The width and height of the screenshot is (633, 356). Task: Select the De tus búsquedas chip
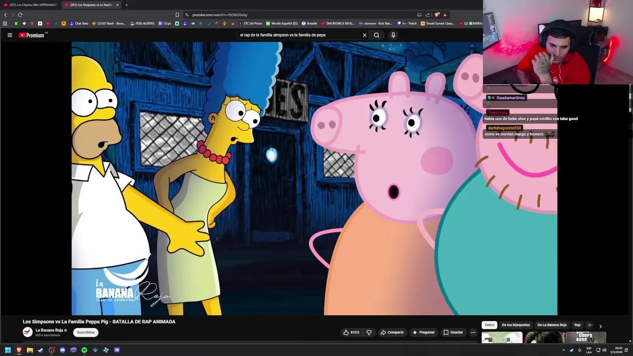(516, 325)
